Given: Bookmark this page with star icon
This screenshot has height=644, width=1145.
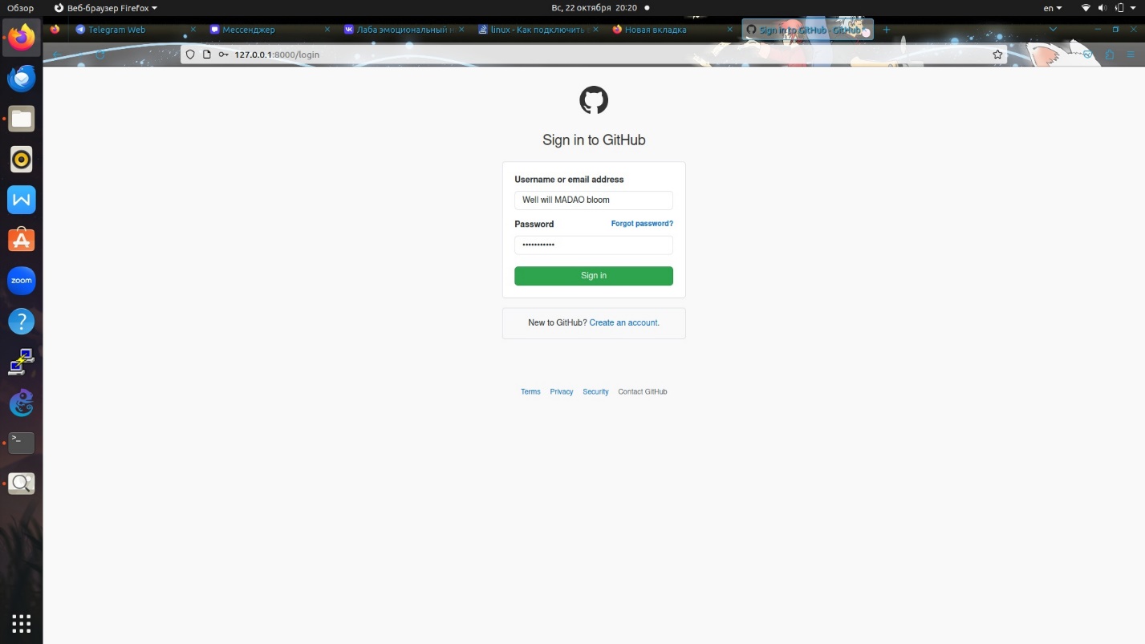Looking at the screenshot, I should [997, 55].
